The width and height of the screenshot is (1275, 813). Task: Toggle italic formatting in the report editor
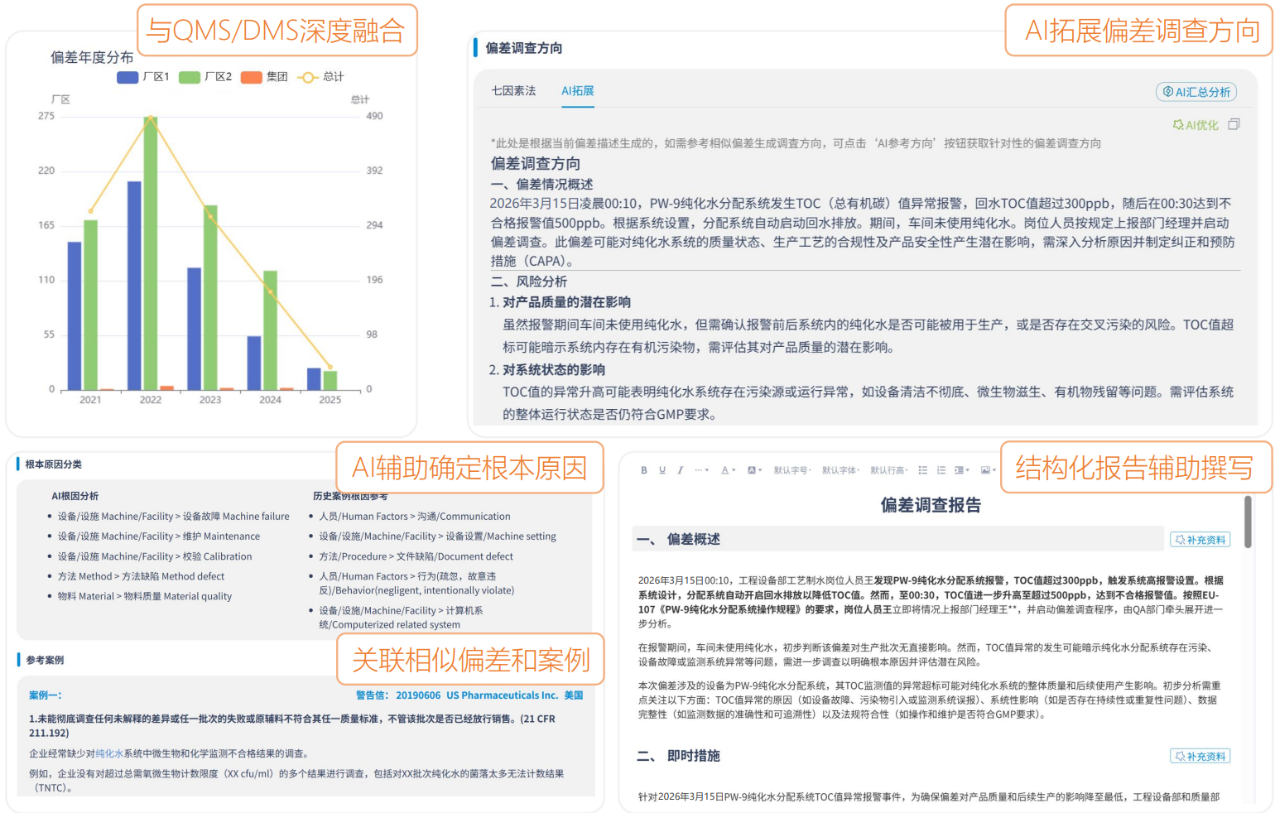click(x=681, y=470)
